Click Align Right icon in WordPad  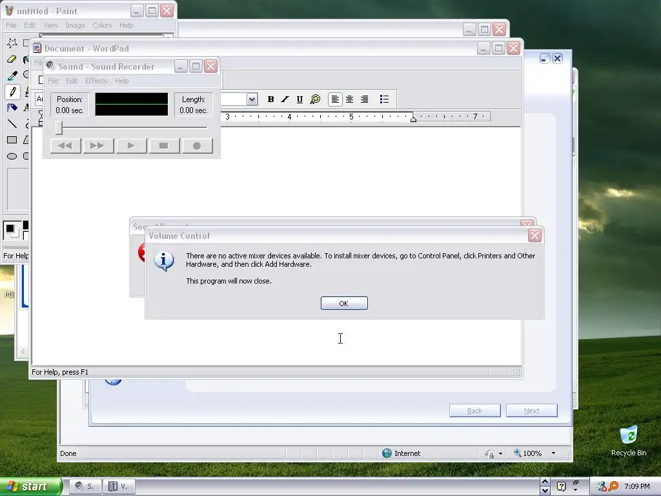point(364,99)
